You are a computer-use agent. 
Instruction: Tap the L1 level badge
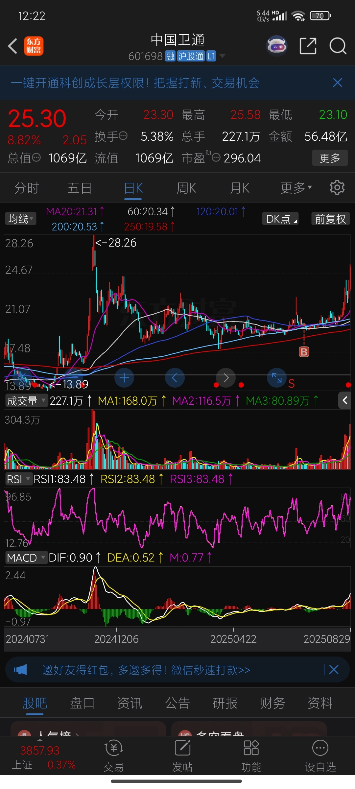(211, 56)
